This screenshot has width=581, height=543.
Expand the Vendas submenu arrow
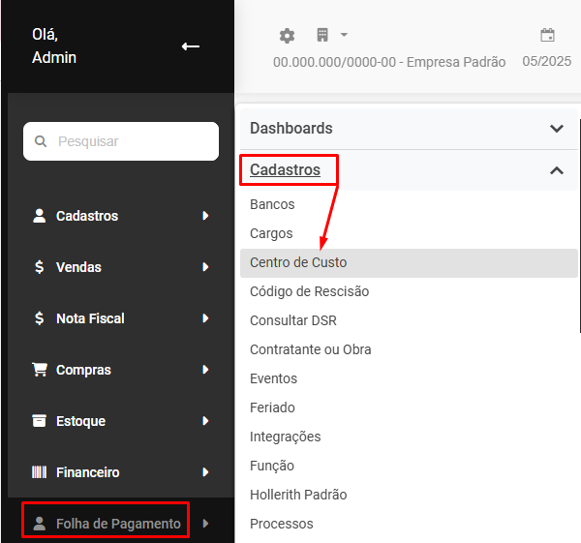coord(205,267)
